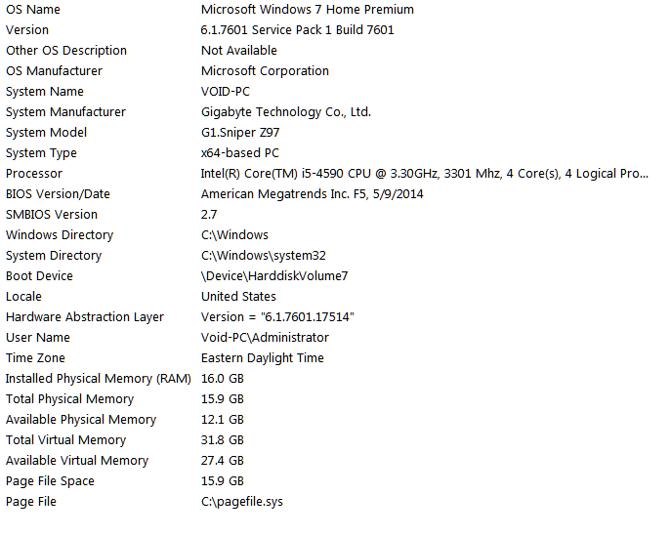670x536 pixels.
Task: Click the Total Virtual Memory value 31.8 GB
Action: pos(223,440)
